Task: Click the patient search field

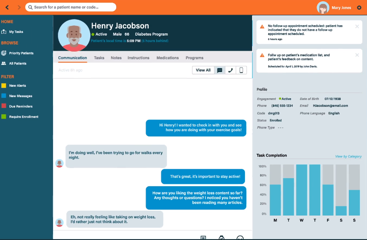Action: (71, 7)
